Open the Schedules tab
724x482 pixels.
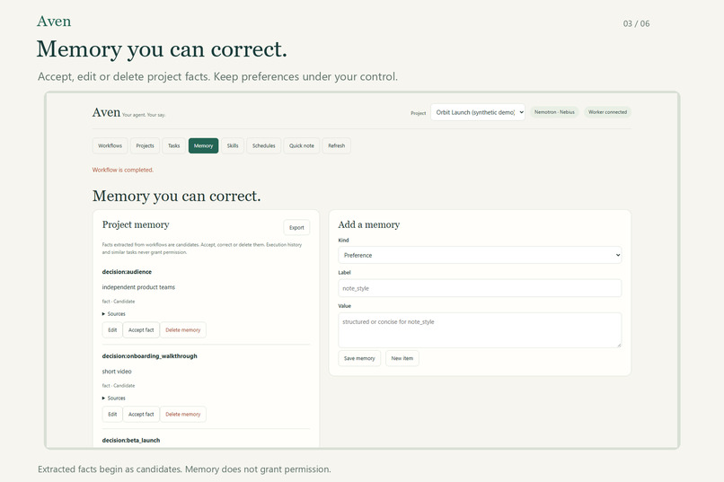coord(264,145)
